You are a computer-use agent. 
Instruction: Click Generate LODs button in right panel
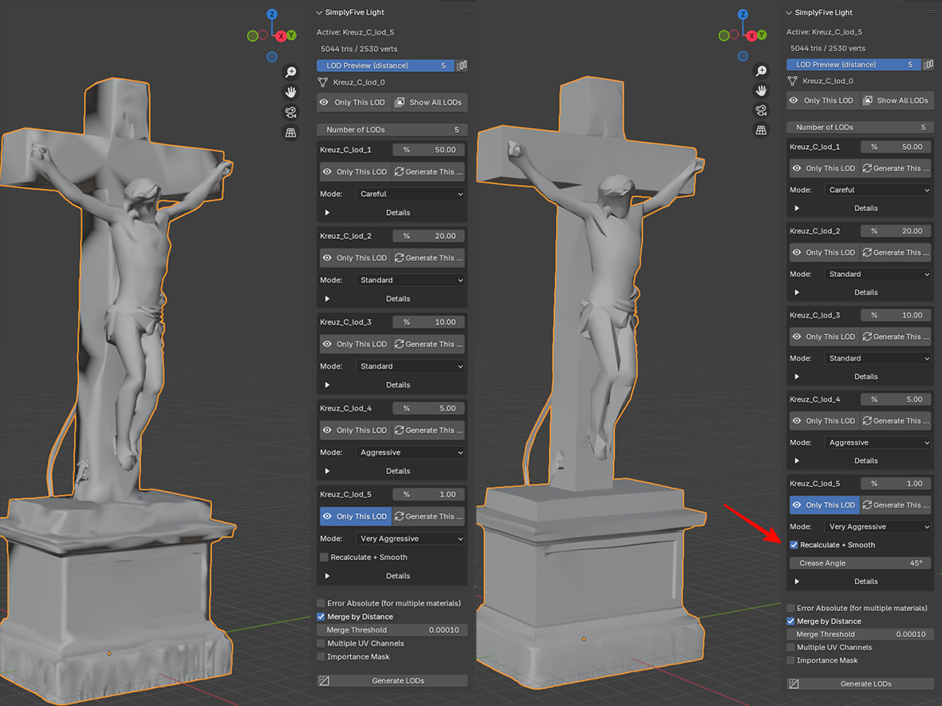860,684
